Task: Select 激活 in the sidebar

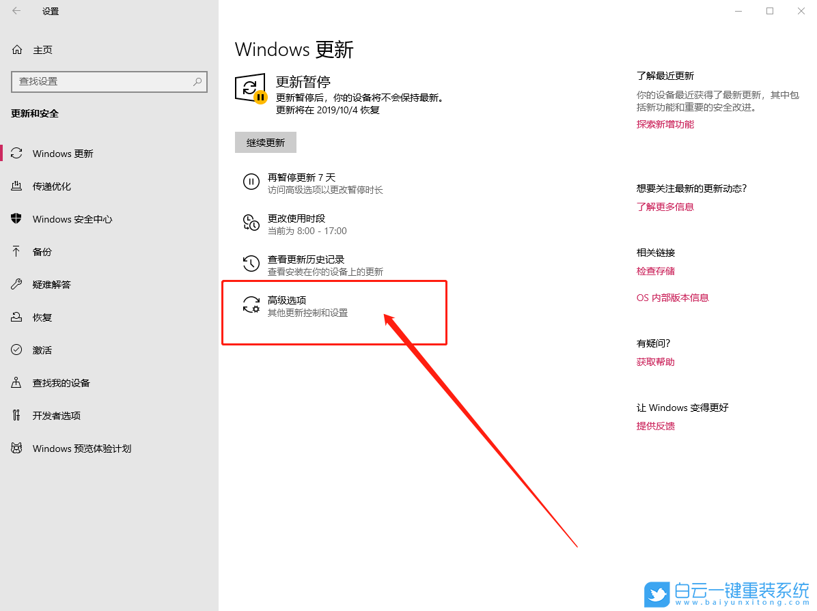Action: click(x=42, y=350)
